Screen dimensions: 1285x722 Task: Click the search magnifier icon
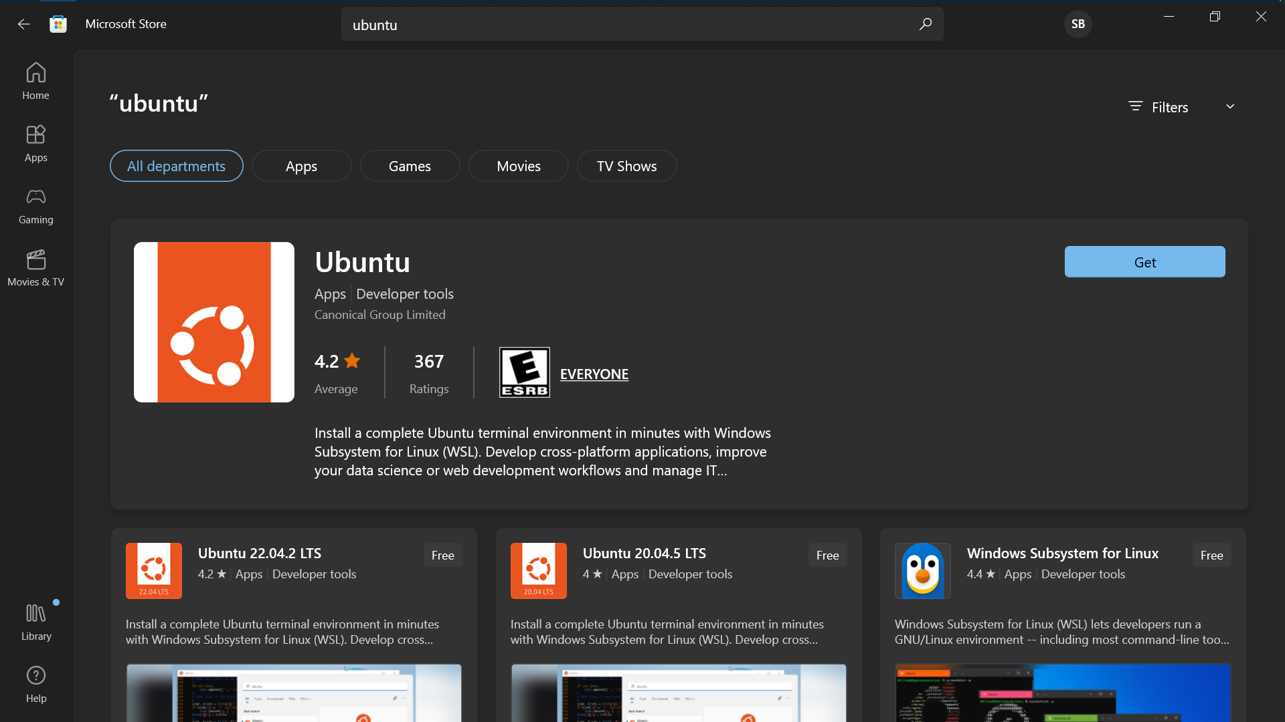(925, 24)
